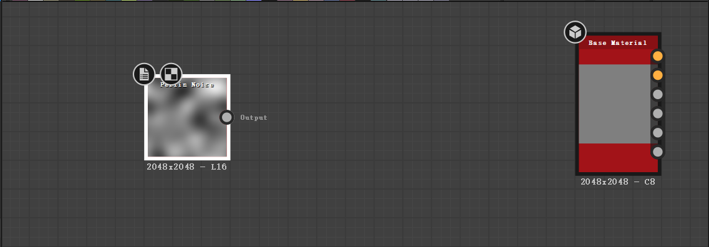Click the "Output" connector label

pos(254,118)
